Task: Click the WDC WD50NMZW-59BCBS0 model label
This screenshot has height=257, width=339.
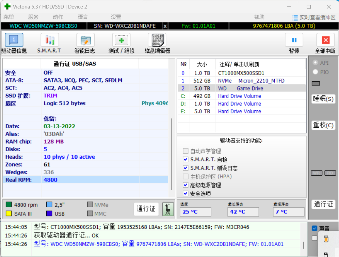Action: 44,26
